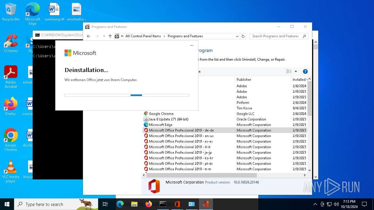Click the Piriform publisher cell
Viewport: 374px width, 210px height.
click(243, 103)
